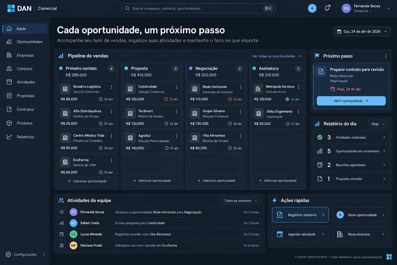Viewport: 397px width, 265px height.
Task: Click Rafael Costa's RC avatar
Action: (x=73, y=223)
